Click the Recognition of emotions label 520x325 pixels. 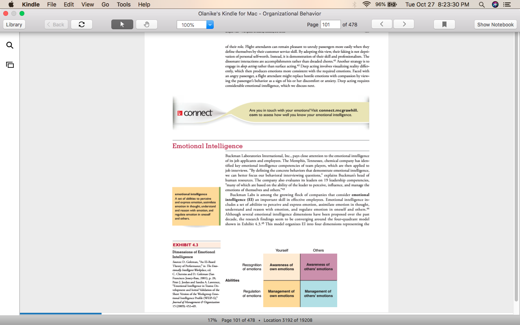tap(252, 267)
